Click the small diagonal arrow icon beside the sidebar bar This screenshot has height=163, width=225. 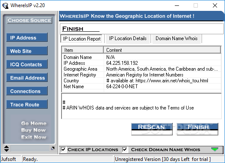[x=53, y=148]
